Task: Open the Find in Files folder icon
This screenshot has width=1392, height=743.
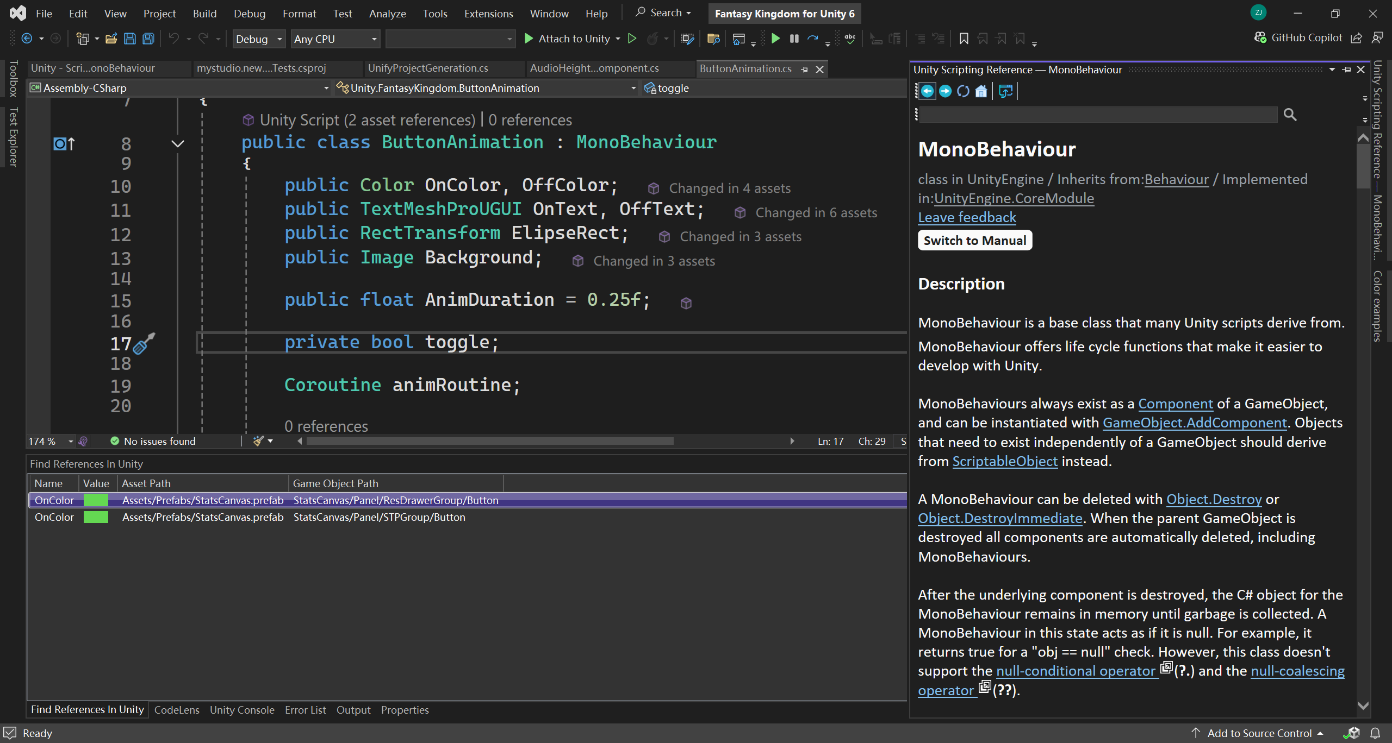Action: (x=713, y=39)
